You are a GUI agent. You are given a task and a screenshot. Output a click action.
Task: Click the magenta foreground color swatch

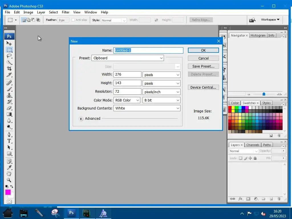(x=8, y=192)
